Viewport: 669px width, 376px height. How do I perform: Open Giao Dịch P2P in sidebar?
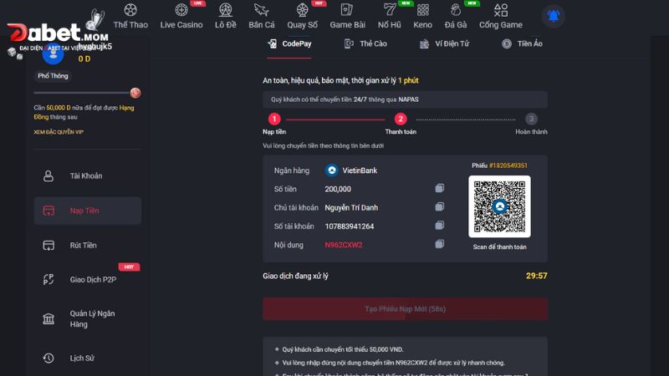point(88,280)
